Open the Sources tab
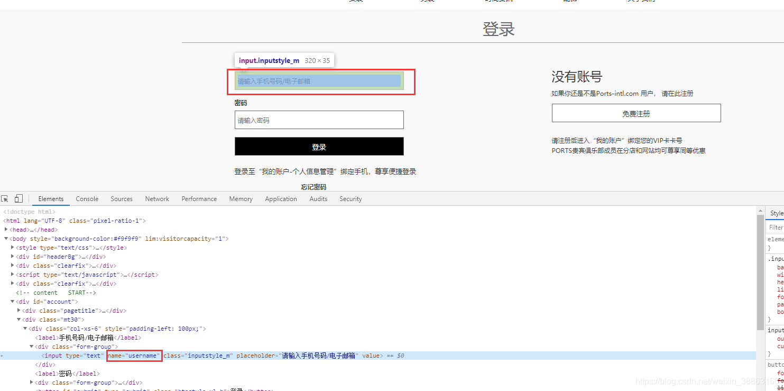Viewport: 784px width, 391px height. tap(122, 199)
